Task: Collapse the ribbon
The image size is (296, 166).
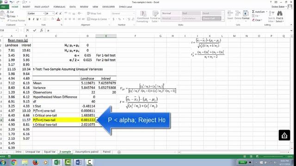Action: click(291, 25)
